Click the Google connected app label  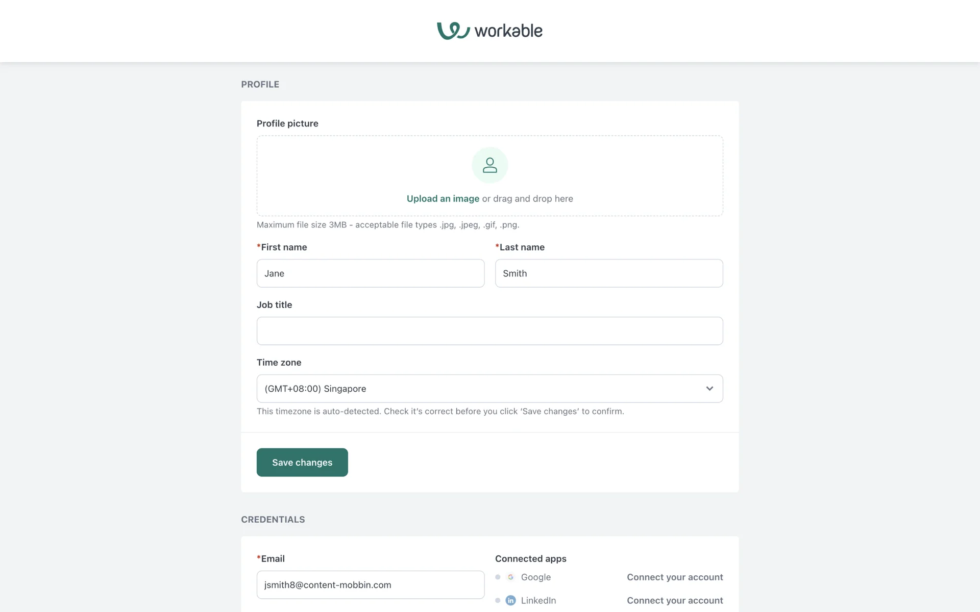coord(536,577)
